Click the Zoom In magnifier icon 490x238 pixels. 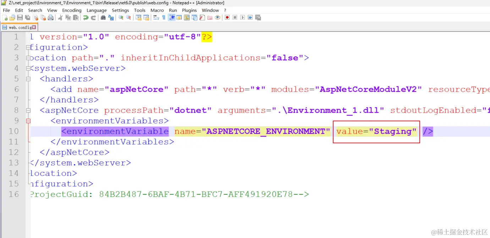click(x=121, y=17)
